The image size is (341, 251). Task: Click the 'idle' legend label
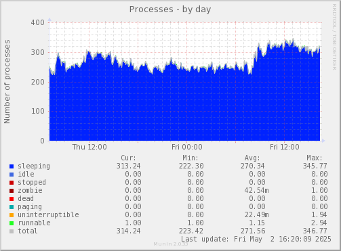pos(26,174)
